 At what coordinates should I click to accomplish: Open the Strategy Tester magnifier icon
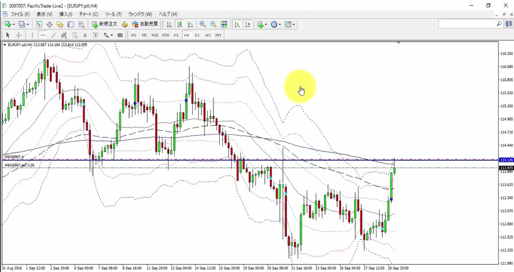pos(81,25)
